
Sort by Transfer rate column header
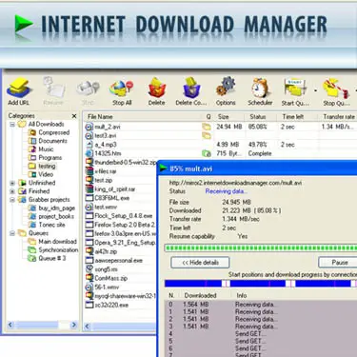tap(337, 116)
